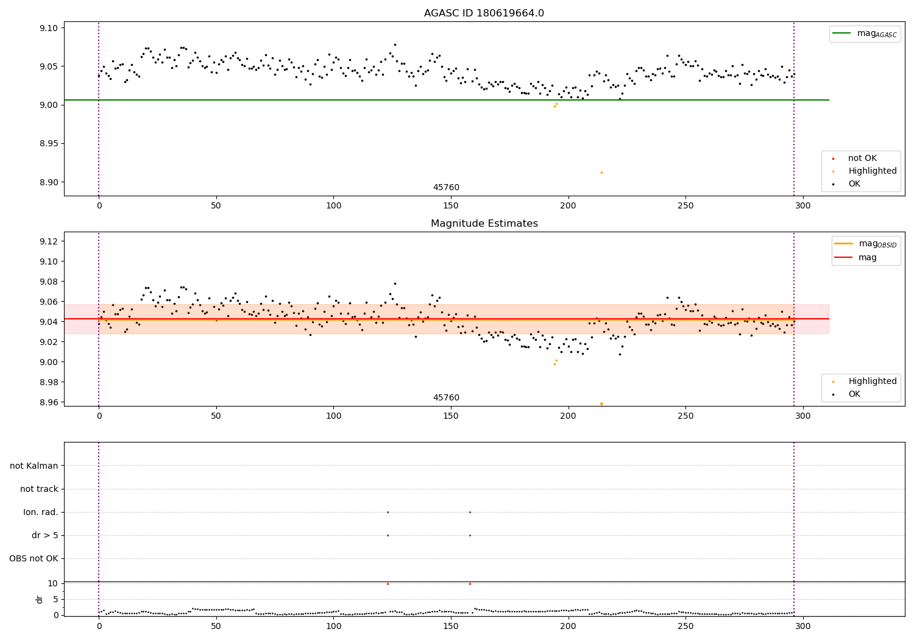Click the 9.04 y-axis tick in middle plot

49,322
